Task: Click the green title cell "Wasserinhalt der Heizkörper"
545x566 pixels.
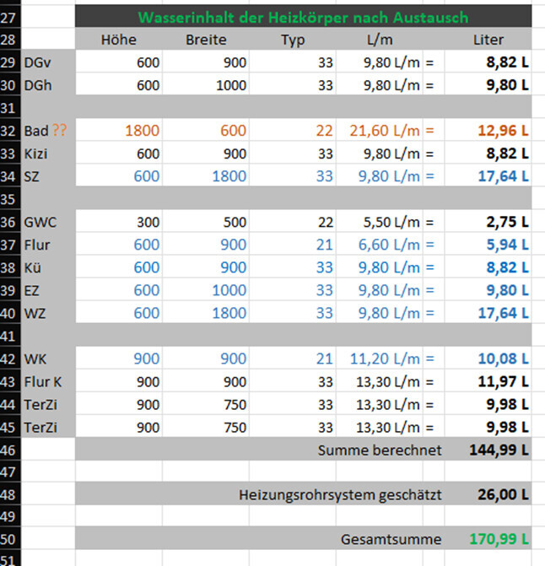Action: click(x=303, y=17)
